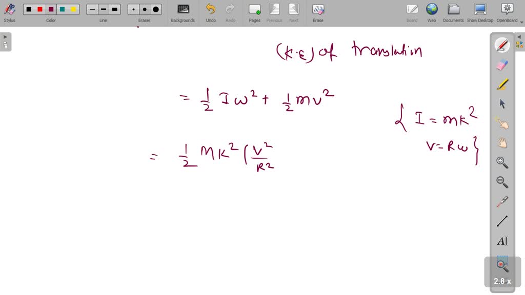Image resolution: width=525 pixels, height=295 pixels.
Task: Select the large eraser size
Action: 156,9
